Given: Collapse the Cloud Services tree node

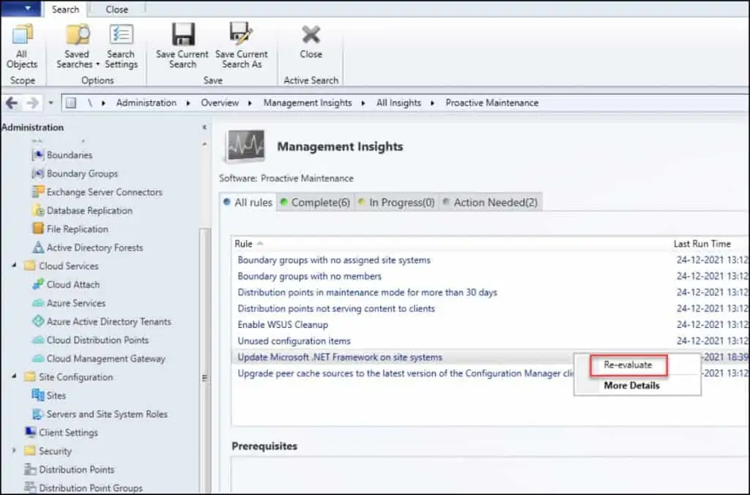Looking at the screenshot, I should (x=15, y=265).
